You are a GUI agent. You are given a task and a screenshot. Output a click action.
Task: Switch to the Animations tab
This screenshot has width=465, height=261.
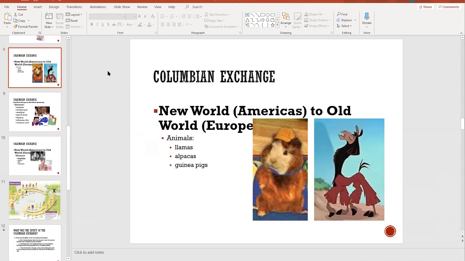click(x=98, y=7)
